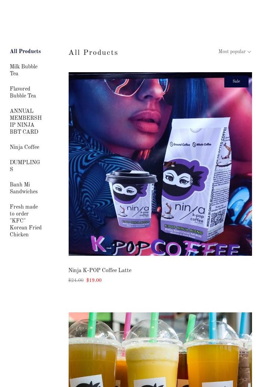
Task: Click the K-POP COFFEE text on image
Action: (x=165, y=246)
